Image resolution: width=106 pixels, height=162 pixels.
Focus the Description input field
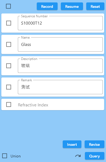[x=60, y=66]
